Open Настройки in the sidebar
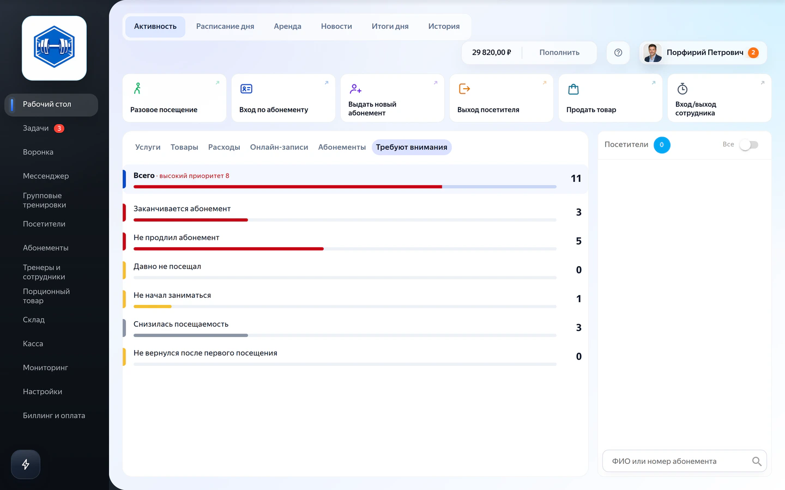This screenshot has width=785, height=490. click(x=51, y=392)
